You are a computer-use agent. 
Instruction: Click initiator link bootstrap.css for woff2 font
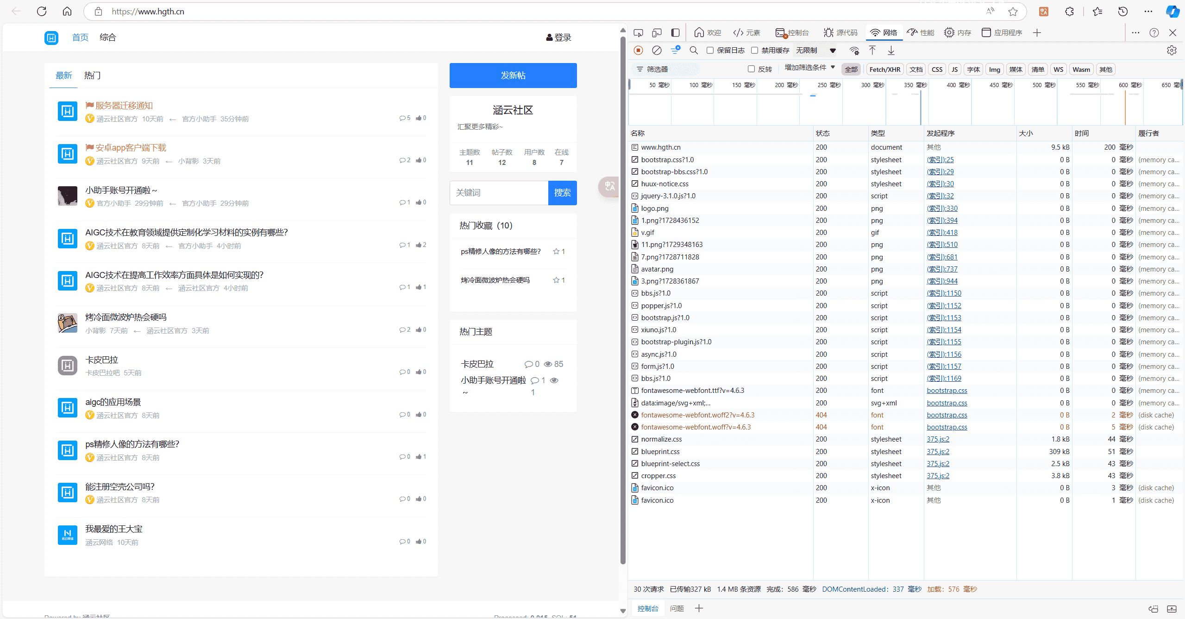click(947, 415)
